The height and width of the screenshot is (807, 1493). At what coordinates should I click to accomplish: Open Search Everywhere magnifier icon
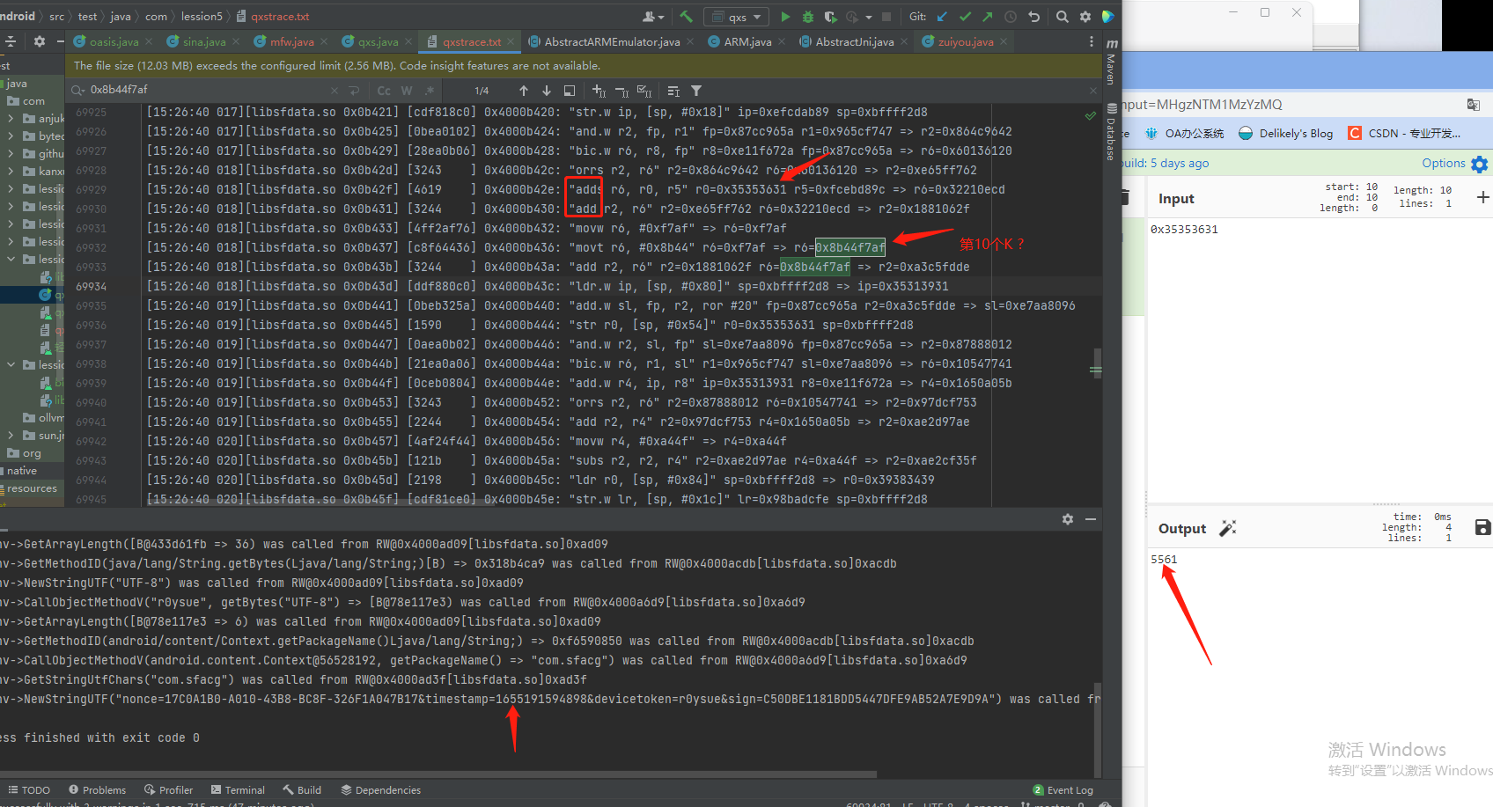[1063, 16]
